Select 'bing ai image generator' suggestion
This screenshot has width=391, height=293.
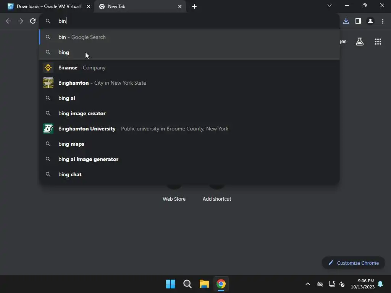pyautogui.click(x=189, y=159)
